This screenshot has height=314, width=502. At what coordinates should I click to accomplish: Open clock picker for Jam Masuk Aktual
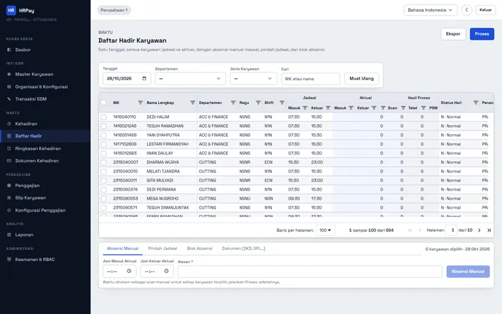tap(129, 271)
